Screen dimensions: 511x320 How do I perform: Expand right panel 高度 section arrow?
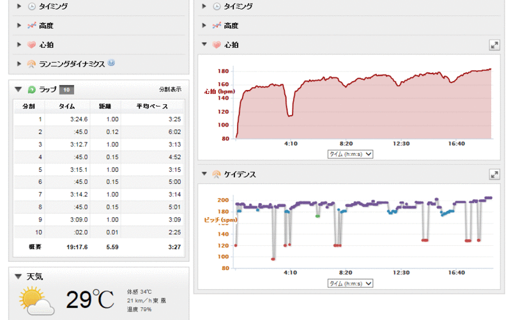click(x=204, y=26)
